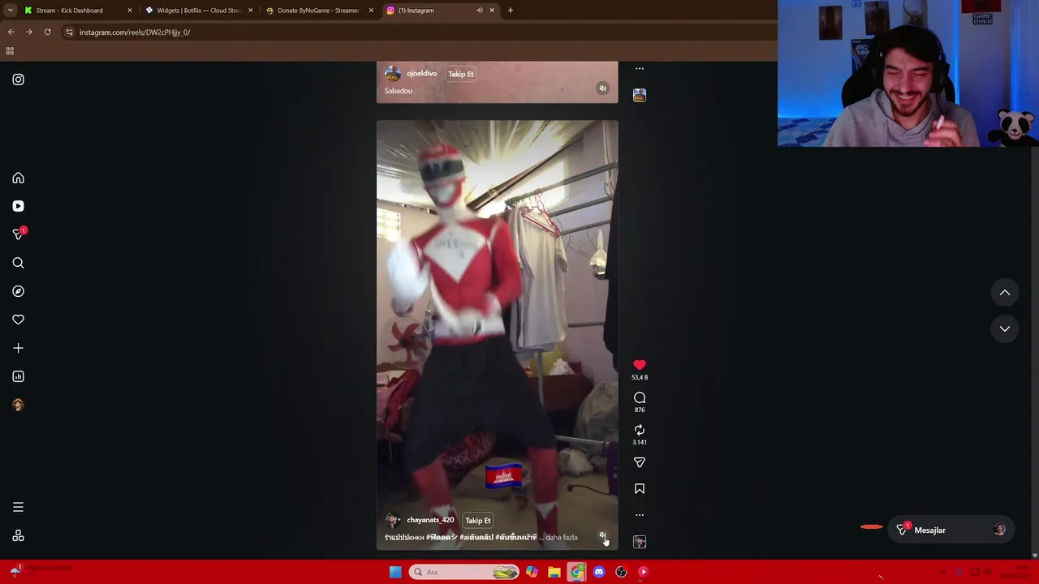Image resolution: width=1039 pixels, height=584 pixels.
Task: Open the dashboard insights icon in sidebar
Action: pyautogui.click(x=18, y=376)
